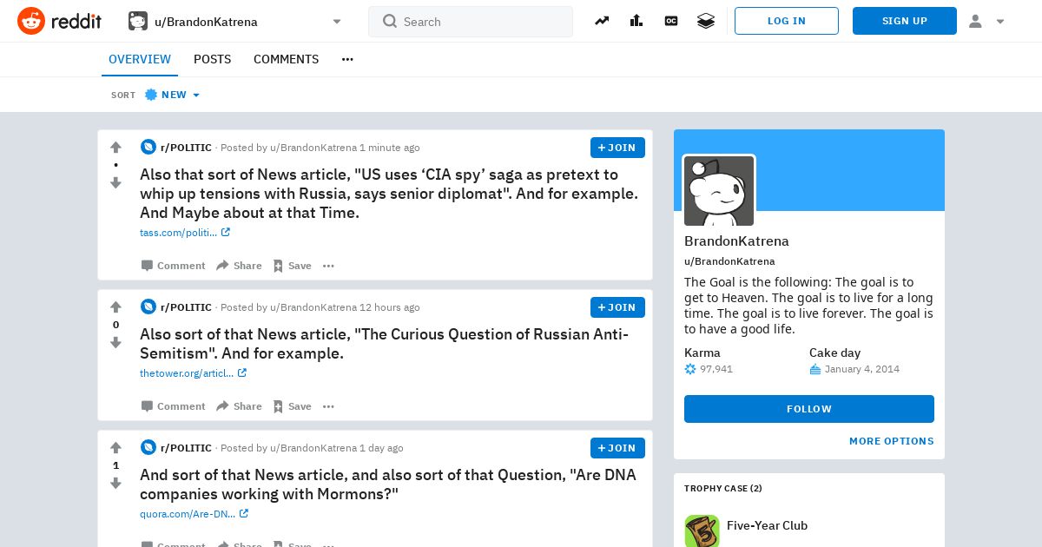
Task: Join r/POLITIC from the Anti-Semitism post
Action: click(617, 307)
